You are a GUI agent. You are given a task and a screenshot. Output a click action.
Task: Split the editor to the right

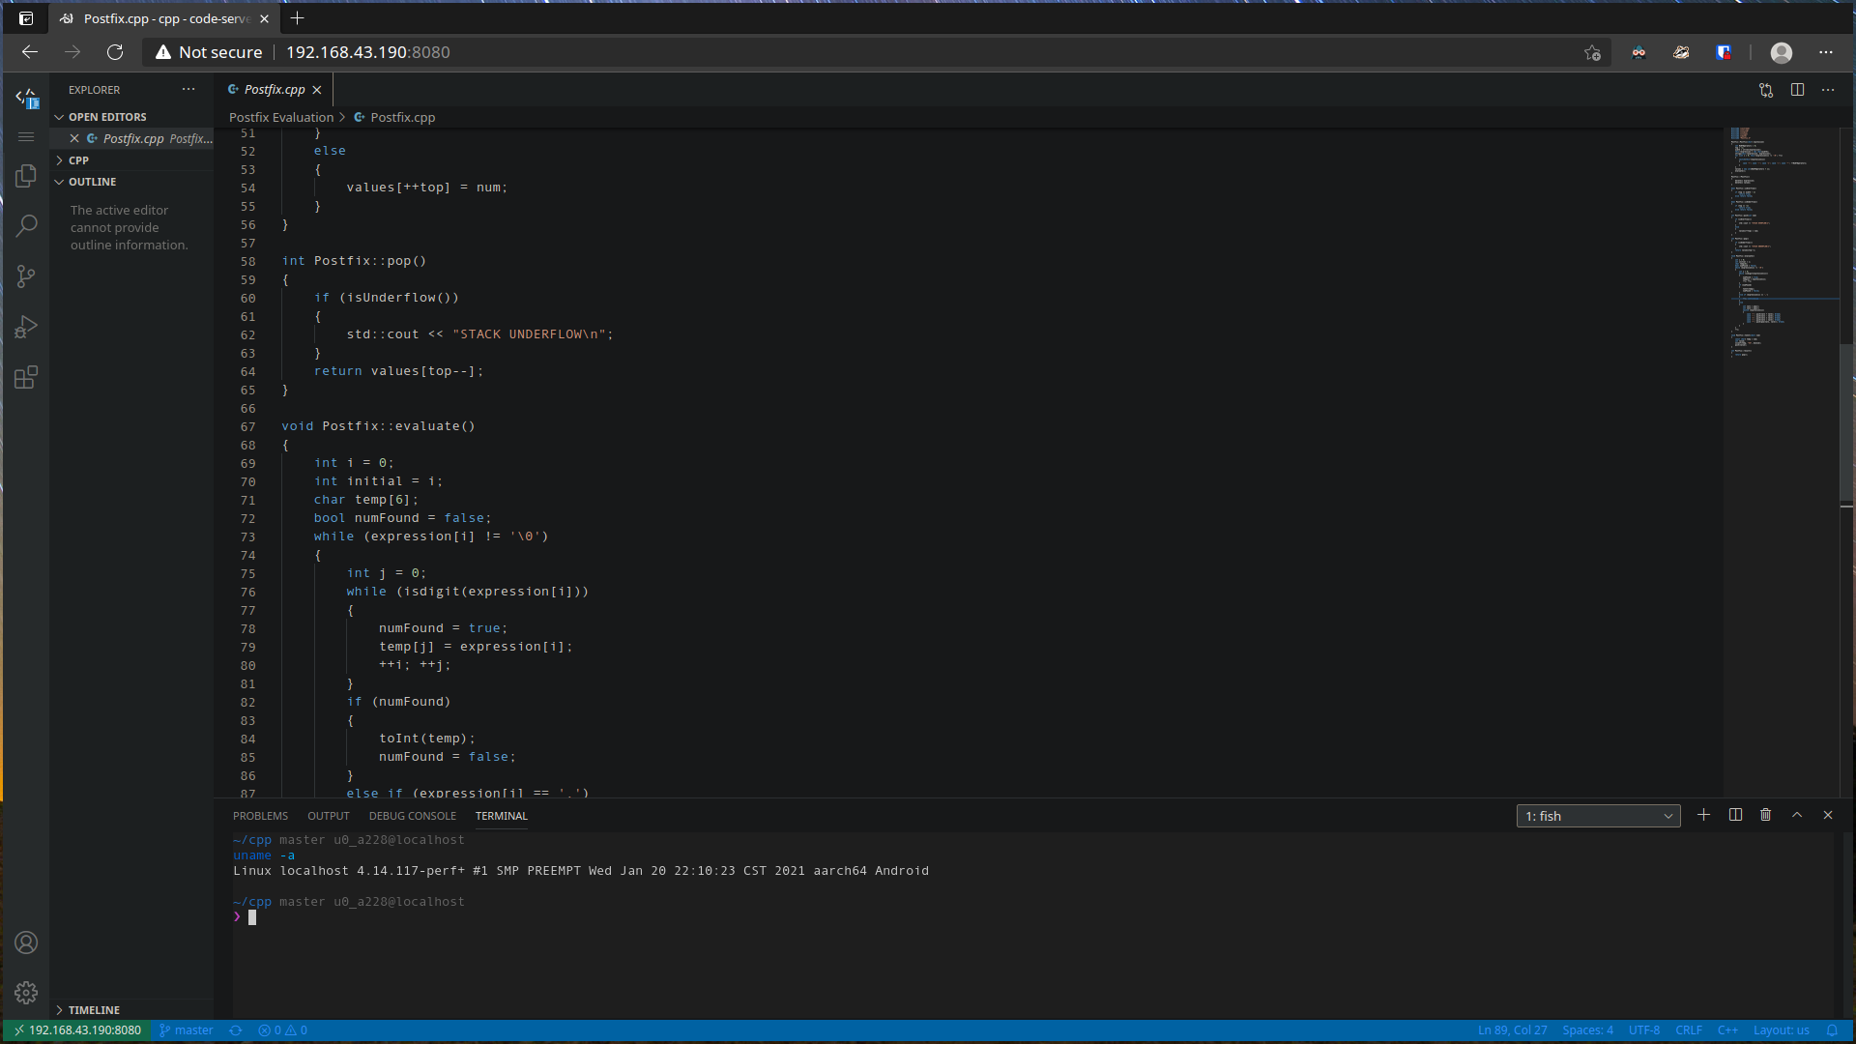click(1797, 90)
